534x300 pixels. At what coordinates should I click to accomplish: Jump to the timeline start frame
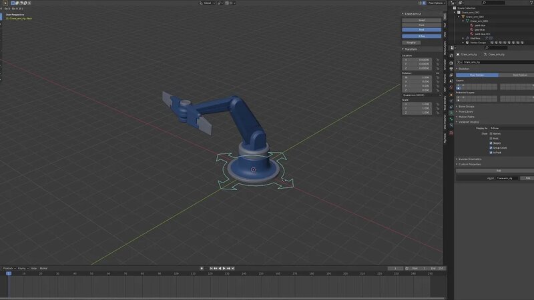pos(211,269)
